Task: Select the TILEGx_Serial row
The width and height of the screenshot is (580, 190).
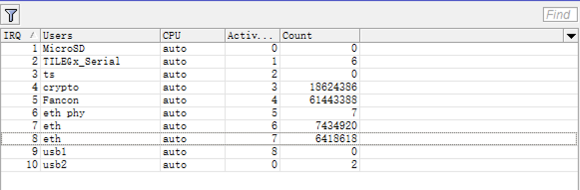Action: (290, 62)
